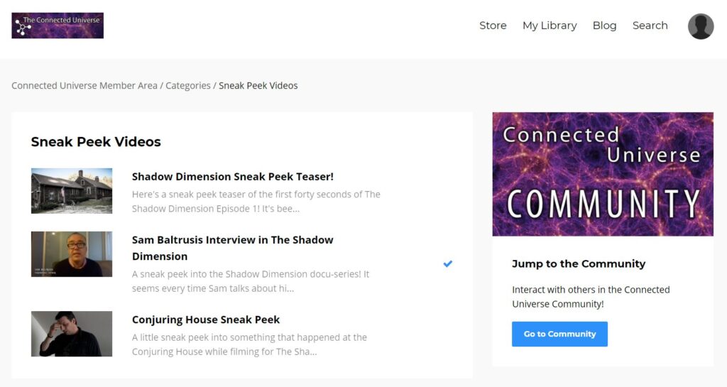
Task: Open Search from the navigation
Action: point(650,26)
